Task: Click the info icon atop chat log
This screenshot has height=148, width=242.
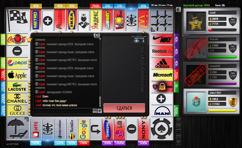Action: (97, 35)
